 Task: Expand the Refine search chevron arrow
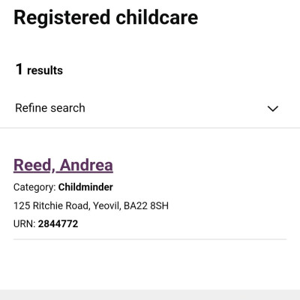pos(273,109)
